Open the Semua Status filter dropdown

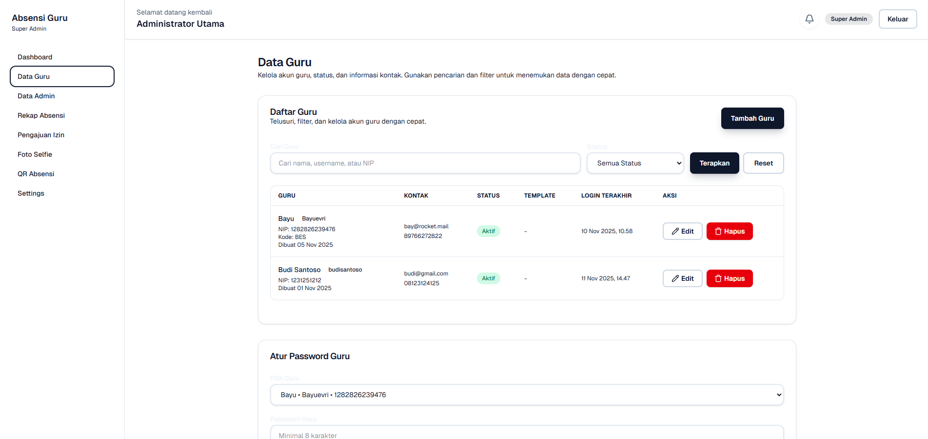coord(635,163)
